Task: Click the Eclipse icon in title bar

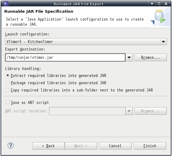Action: coord(6,4)
